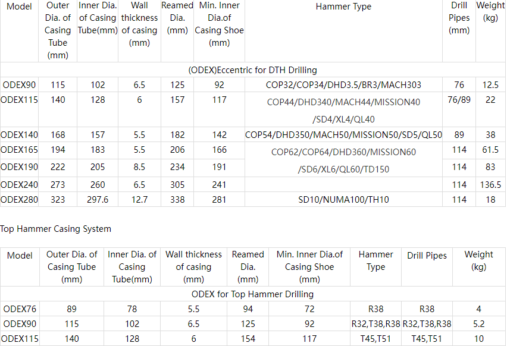The width and height of the screenshot is (507, 346).
Task: Select the 338 reamed diameter value
Action: coord(177,200)
